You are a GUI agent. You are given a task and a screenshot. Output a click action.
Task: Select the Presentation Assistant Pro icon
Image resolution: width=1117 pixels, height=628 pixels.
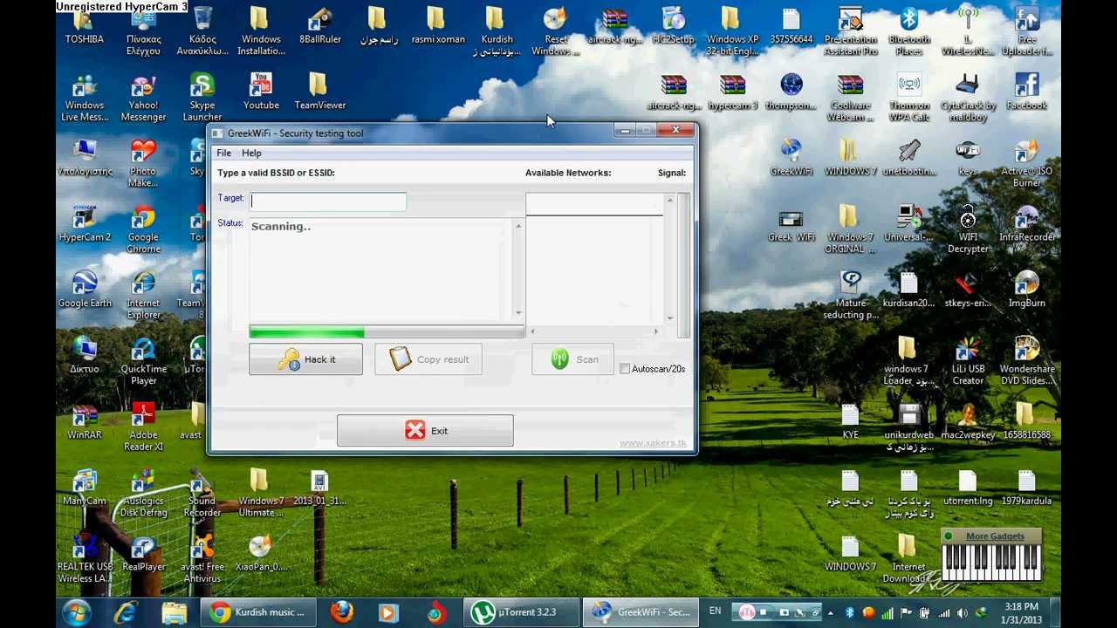(x=850, y=31)
